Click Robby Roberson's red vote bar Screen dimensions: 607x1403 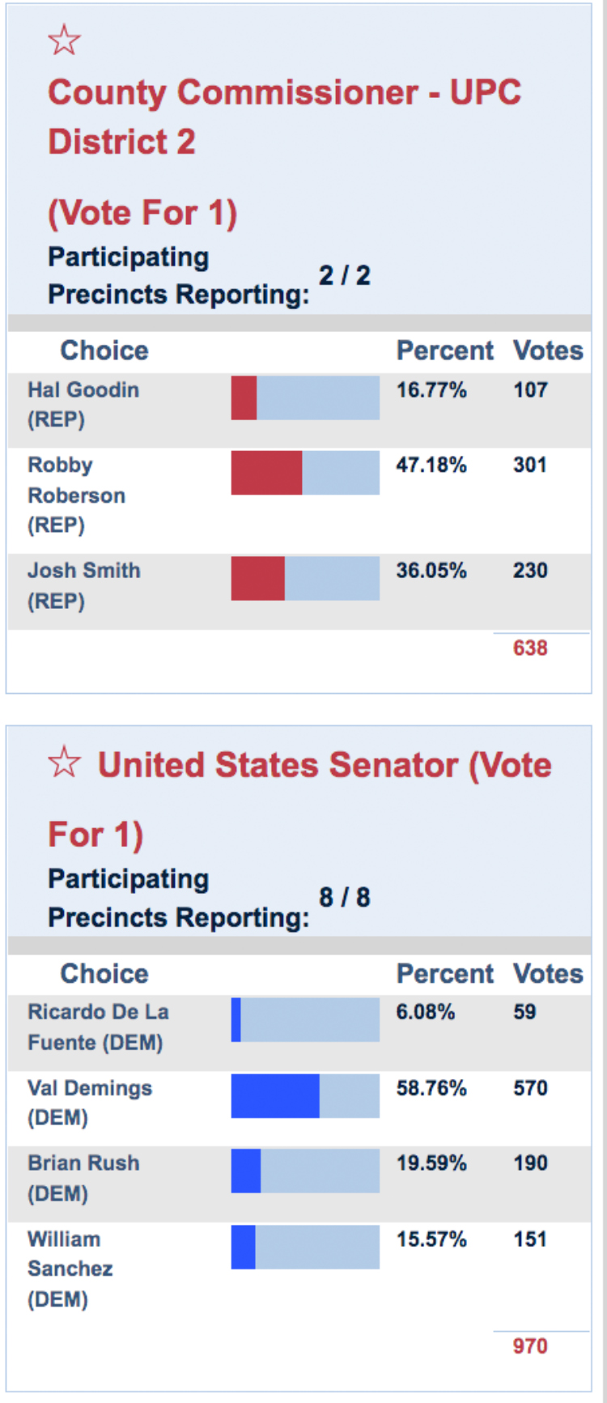[x=267, y=473]
